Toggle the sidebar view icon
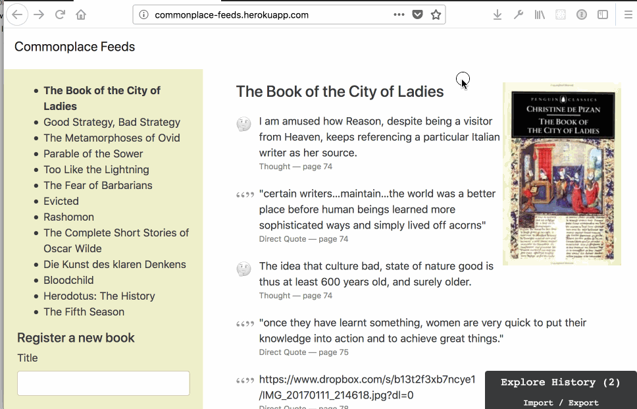Image resolution: width=637 pixels, height=409 pixels. [x=603, y=15]
